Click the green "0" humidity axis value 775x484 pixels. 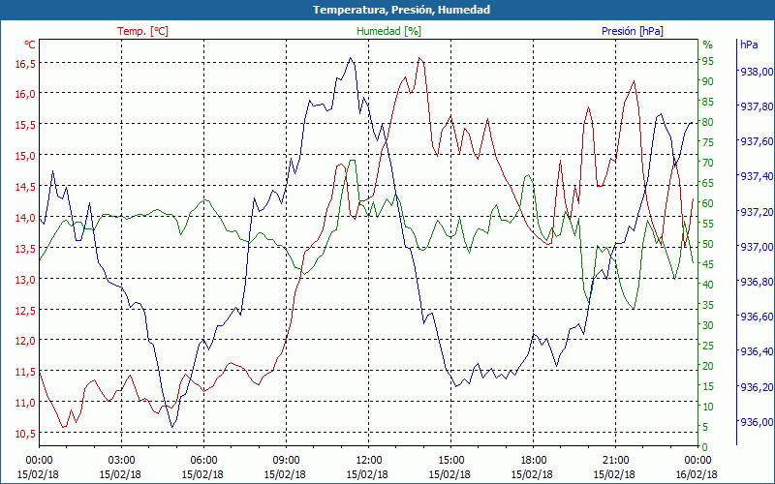[x=705, y=447]
